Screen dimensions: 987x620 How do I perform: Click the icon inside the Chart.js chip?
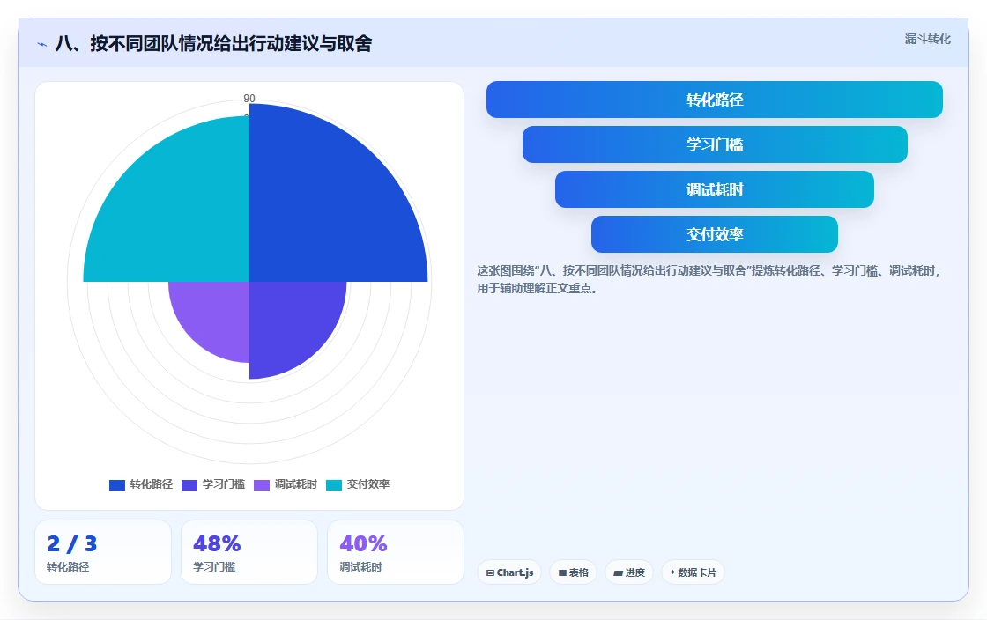tap(490, 572)
